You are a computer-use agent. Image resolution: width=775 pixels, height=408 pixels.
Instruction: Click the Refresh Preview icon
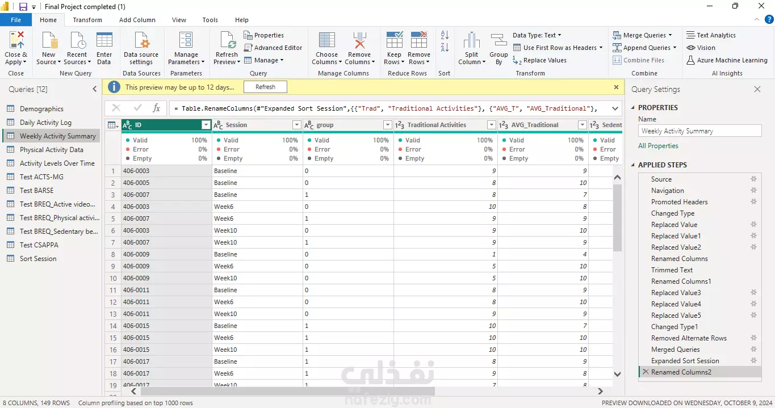point(227,41)
